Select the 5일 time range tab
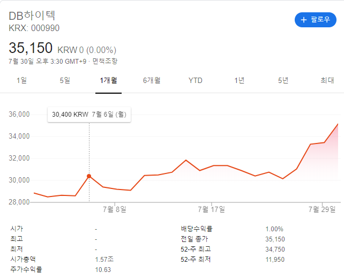 tap(65, 80)
